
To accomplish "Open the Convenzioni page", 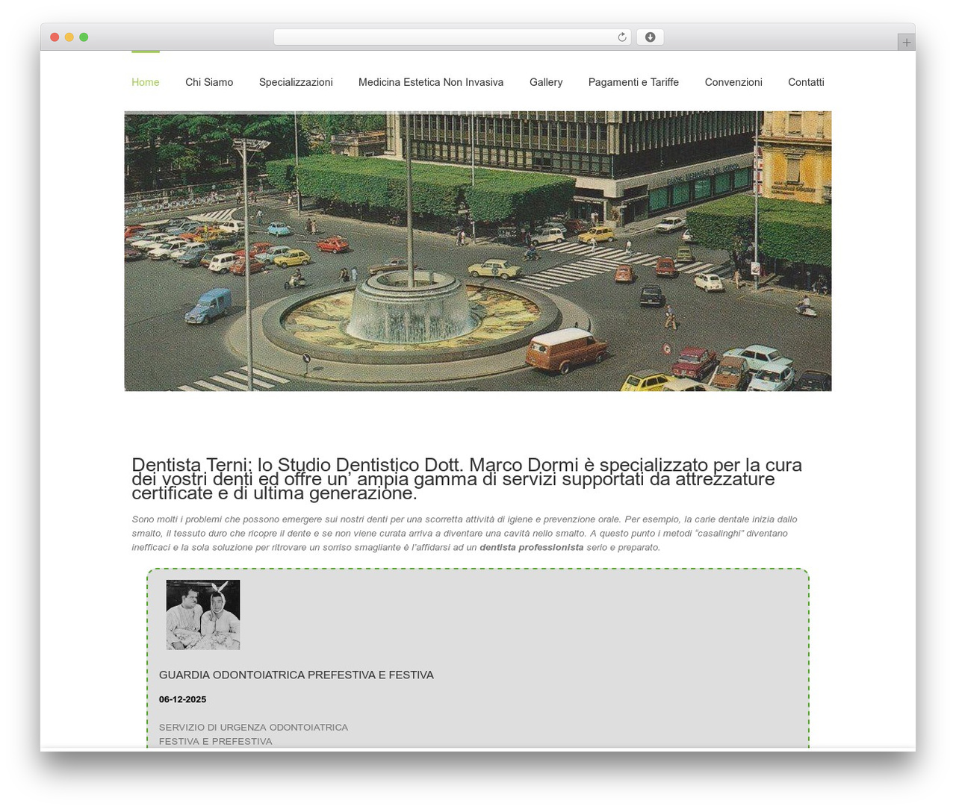I will [x=733, y=82].
